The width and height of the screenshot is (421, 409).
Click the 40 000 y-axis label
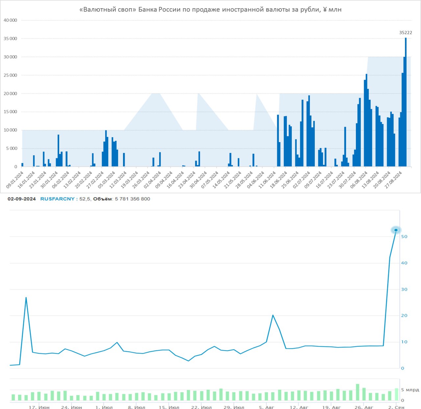click(x=10, y=20)
